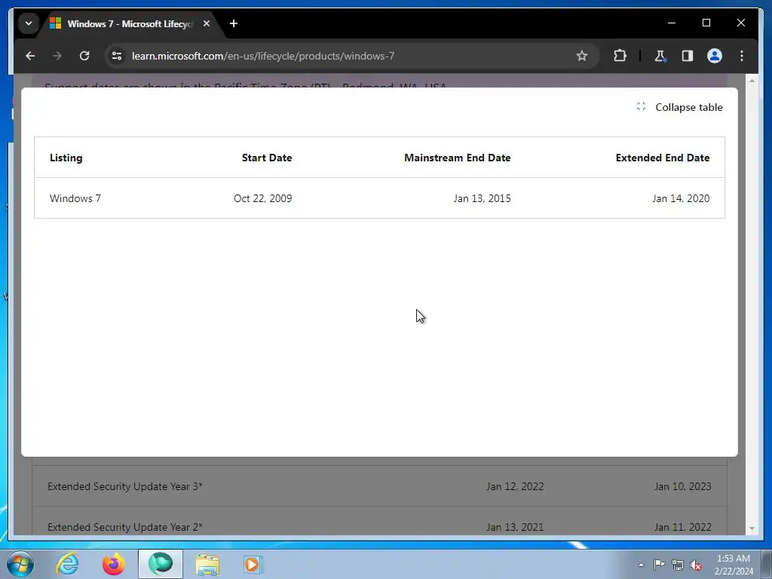Screen dimensions: 772x579
Task: Show hidden tray icons arrow
Action: tap(641, 565)
